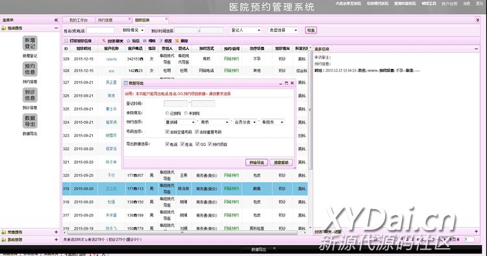This screenshot has width=487, height=256.
Task: Click the 登记时间 start date field in dialog
Action: pos(176,103)
